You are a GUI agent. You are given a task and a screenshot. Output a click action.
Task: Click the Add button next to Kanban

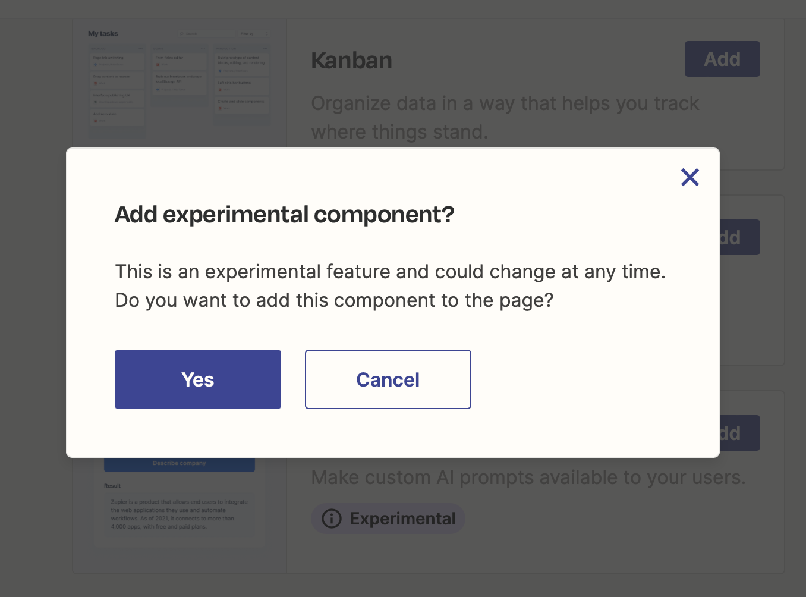[x=722, y=59]
